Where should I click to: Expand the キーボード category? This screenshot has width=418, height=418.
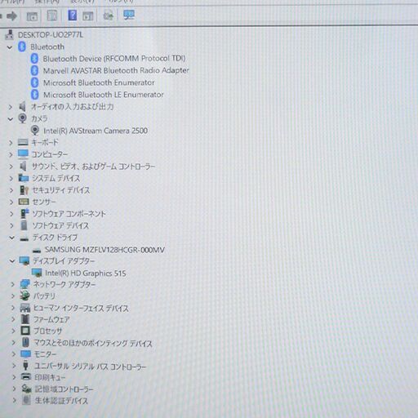coord(11,143)
